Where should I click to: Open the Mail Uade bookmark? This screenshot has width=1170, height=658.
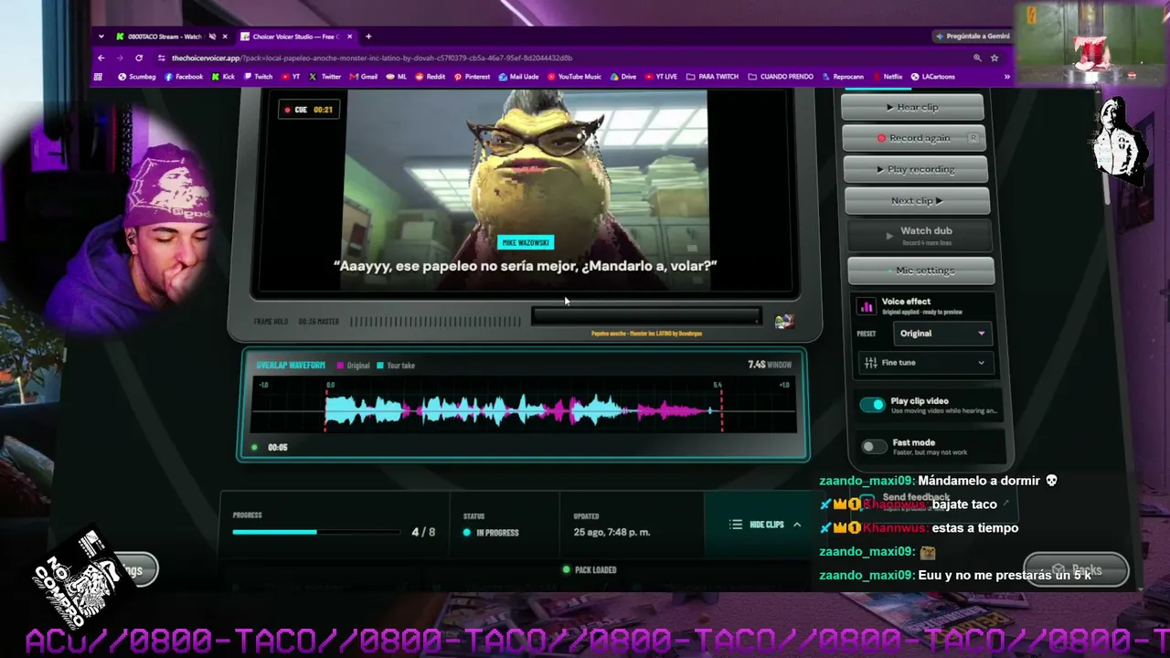(519, 77)
